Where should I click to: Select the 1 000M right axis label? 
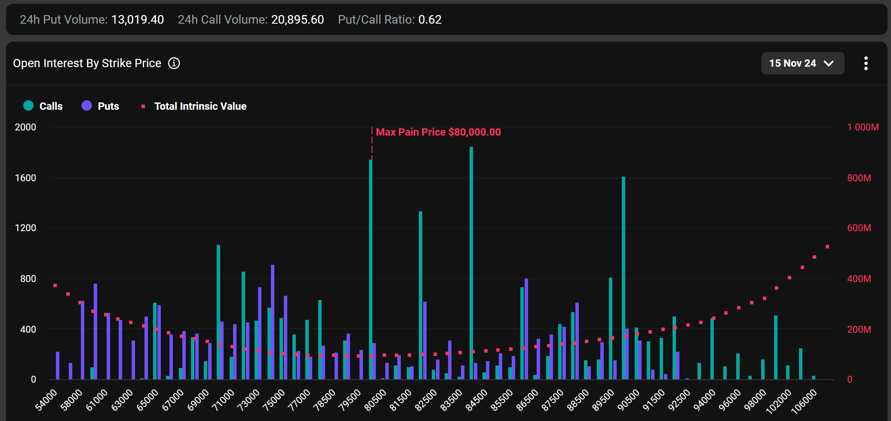click(863, 127)
